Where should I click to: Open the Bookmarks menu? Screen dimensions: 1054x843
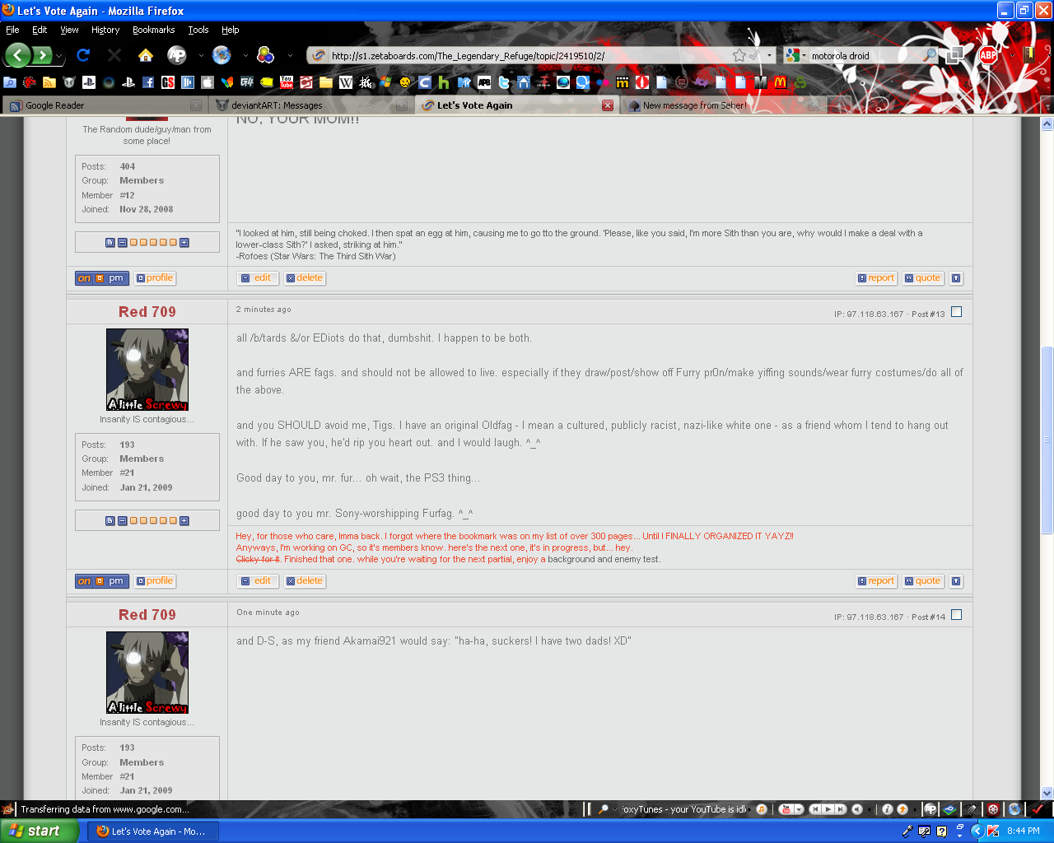point(153,30)
